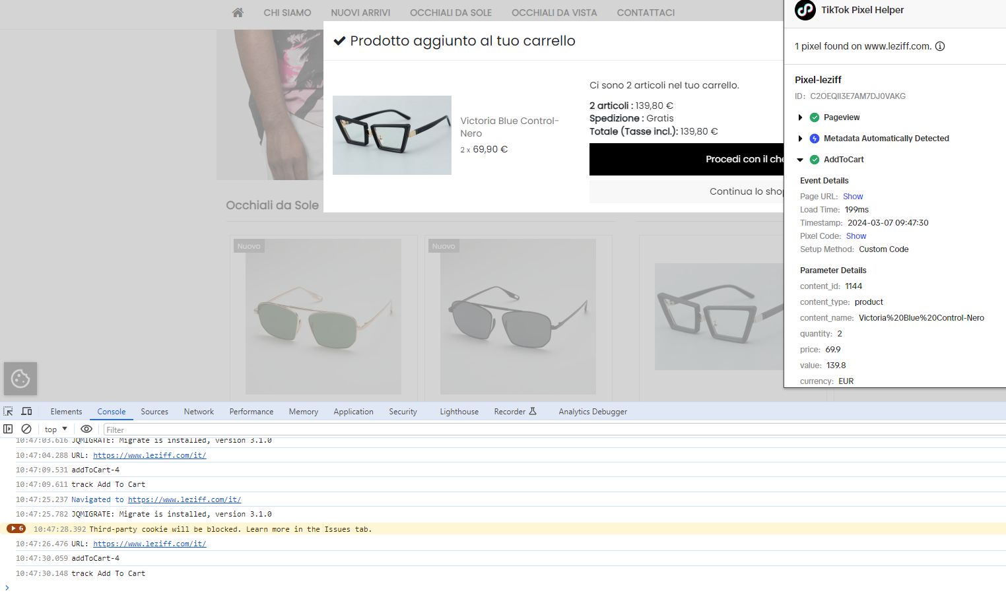The width and height of the screenshot is (1006, 605).
Task: Click the console input prompt
Action: [x=508, y=588]
